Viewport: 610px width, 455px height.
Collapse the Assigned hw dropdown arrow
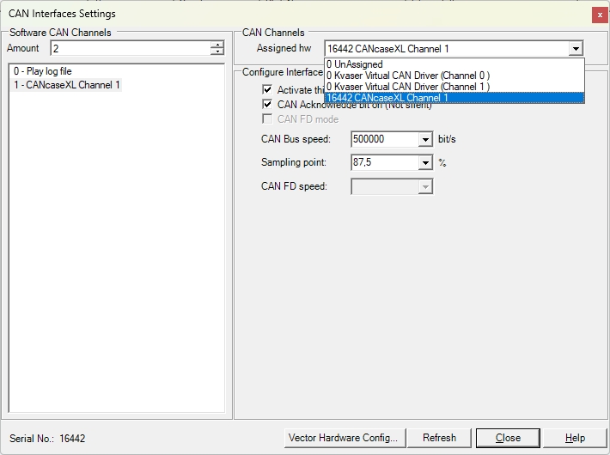tap(576, 49)
